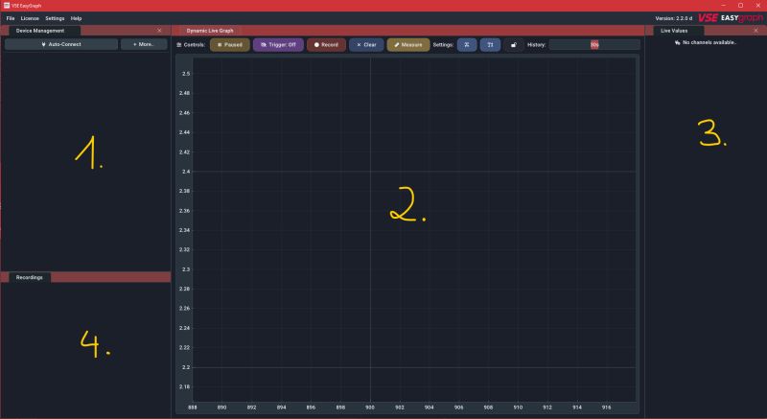
Task: Open the License menu
Action: 30,18
